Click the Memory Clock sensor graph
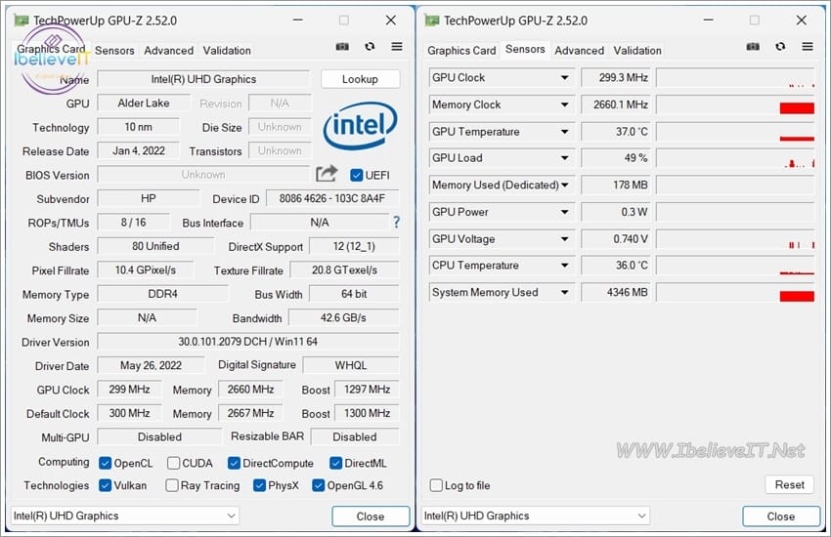Image resolution: width=831 pixels, height=537 pixels. [735, 104]
